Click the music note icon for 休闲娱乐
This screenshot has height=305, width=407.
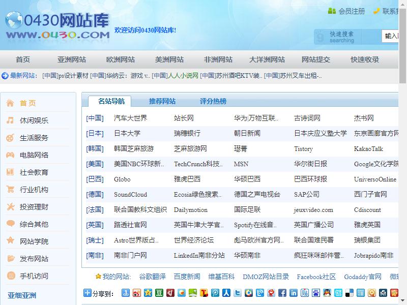10,120
